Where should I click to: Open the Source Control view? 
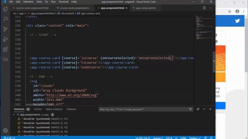tap(5, 29)
